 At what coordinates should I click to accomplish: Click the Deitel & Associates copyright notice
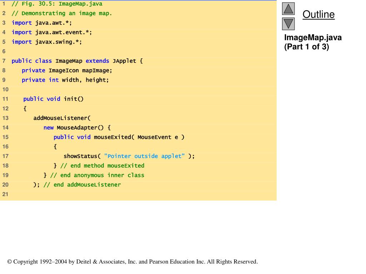tap(133, 262)
